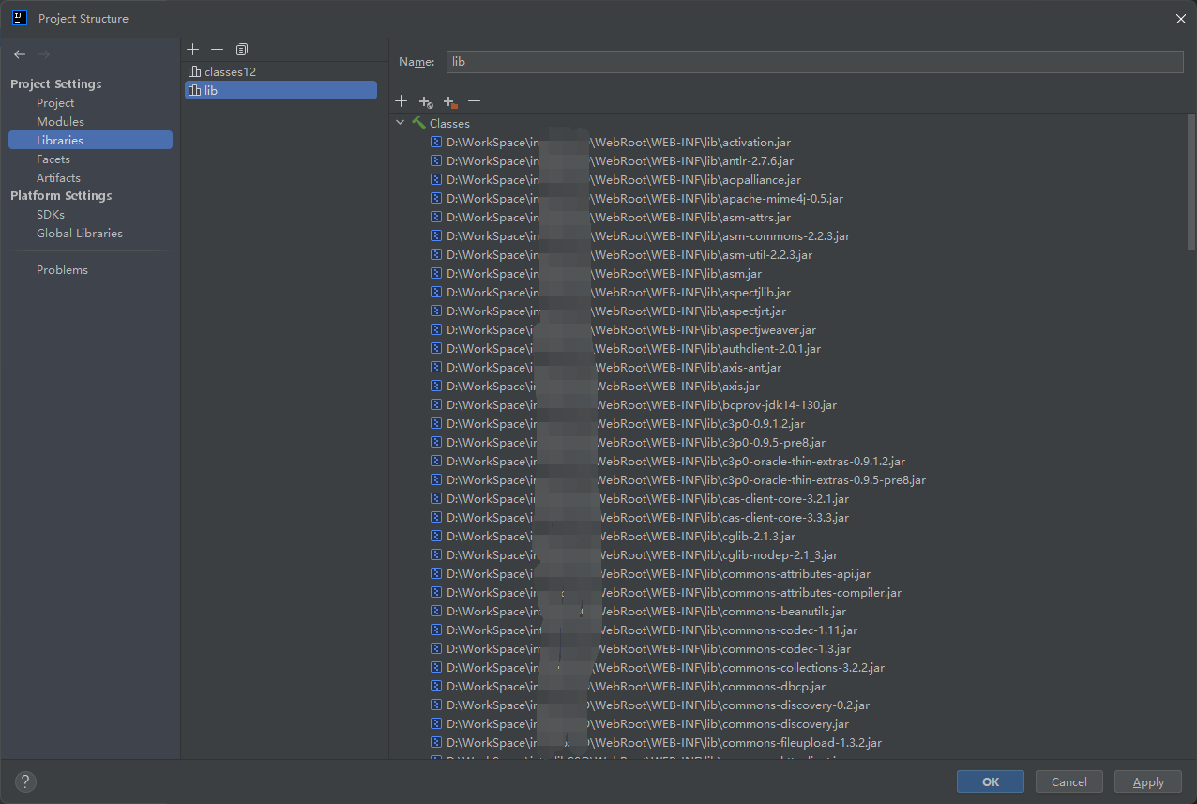
Task: Select the commons-beanutils.jar row
Action: click(638, 611)
